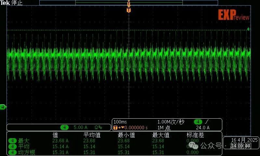The height and width of the screenshot is (156, 260).
Task: Click the trigger level arrow on right edge
Action: [248, 29]
